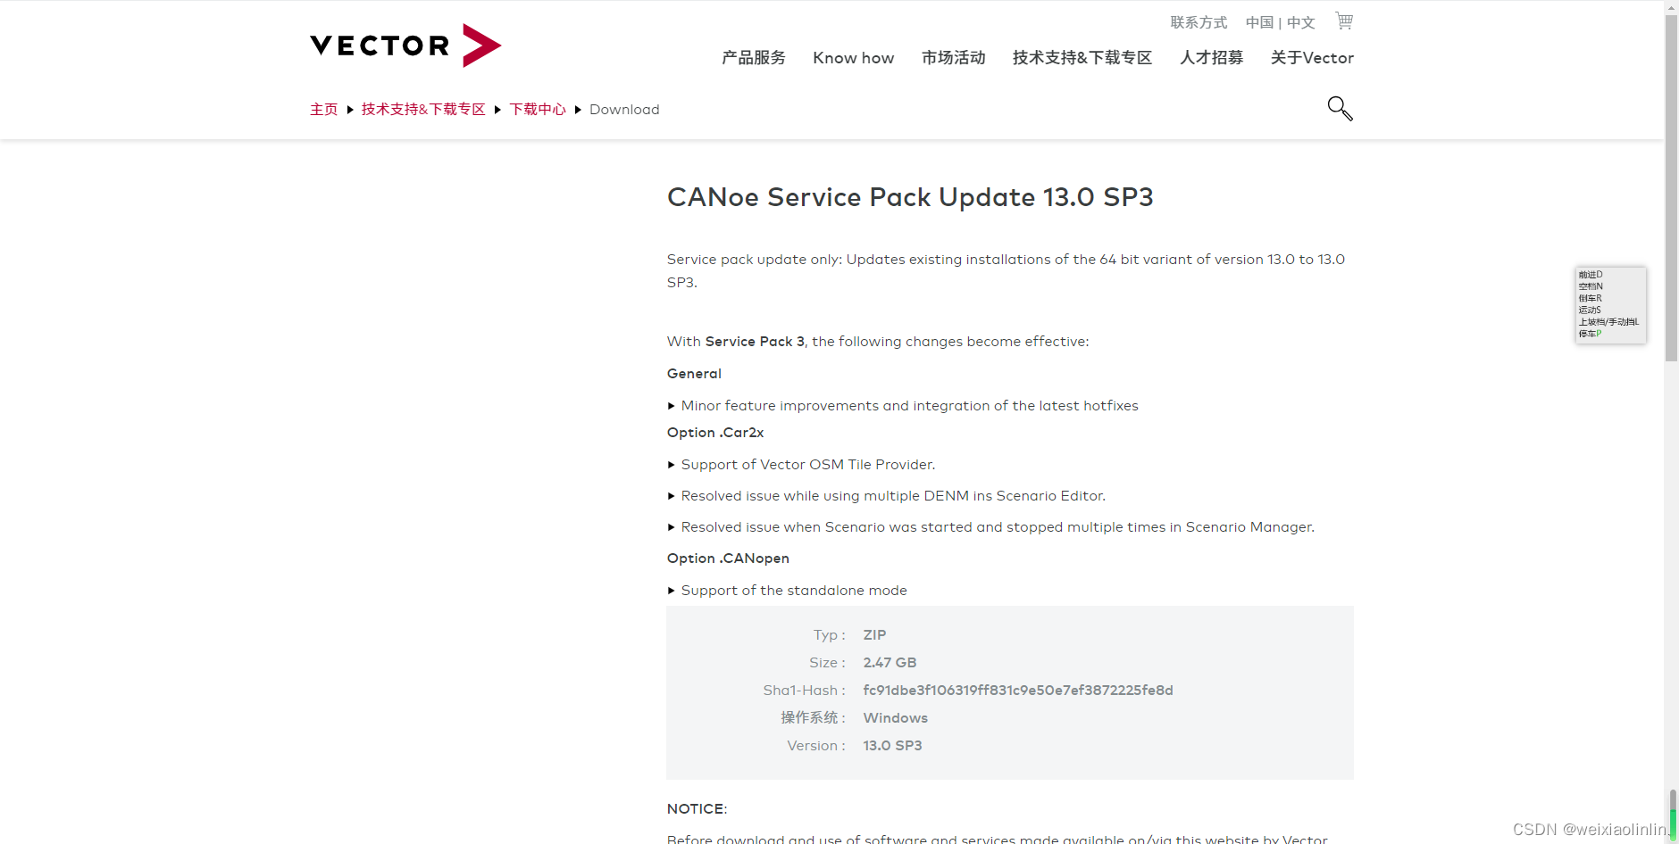Click Support of Vector OSM Tile Provider

pos(808,465)
